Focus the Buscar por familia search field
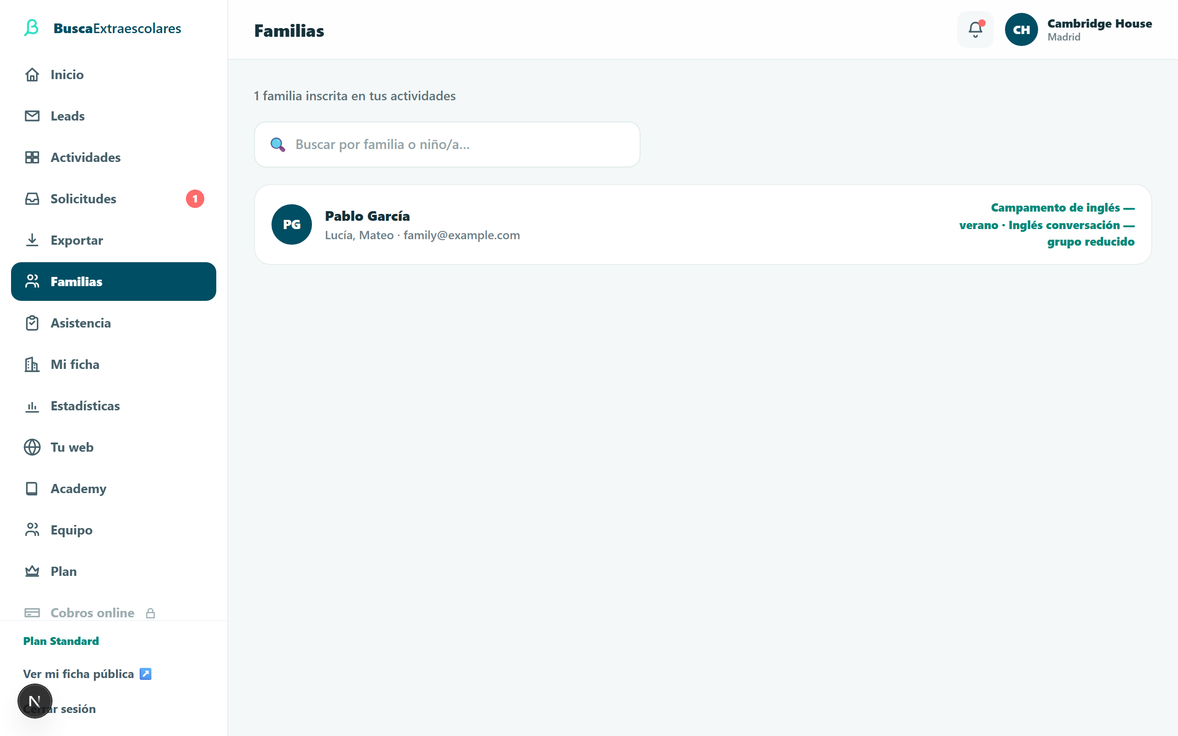The height and width of the screenshot is (736, 1178). [x=447, y=144]
